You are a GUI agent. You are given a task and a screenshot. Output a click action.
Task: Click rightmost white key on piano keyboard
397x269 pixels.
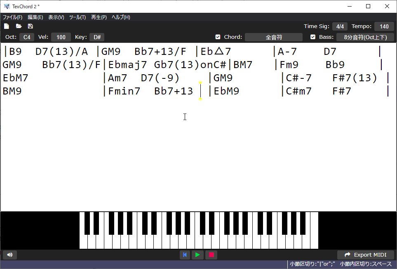pos(314,231)
